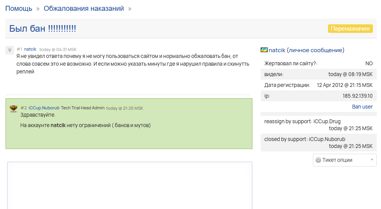The height and width of the screenshot is (209, 381).
Task: Click the gear icon in Тикет опции
Action: click(318, 160)
